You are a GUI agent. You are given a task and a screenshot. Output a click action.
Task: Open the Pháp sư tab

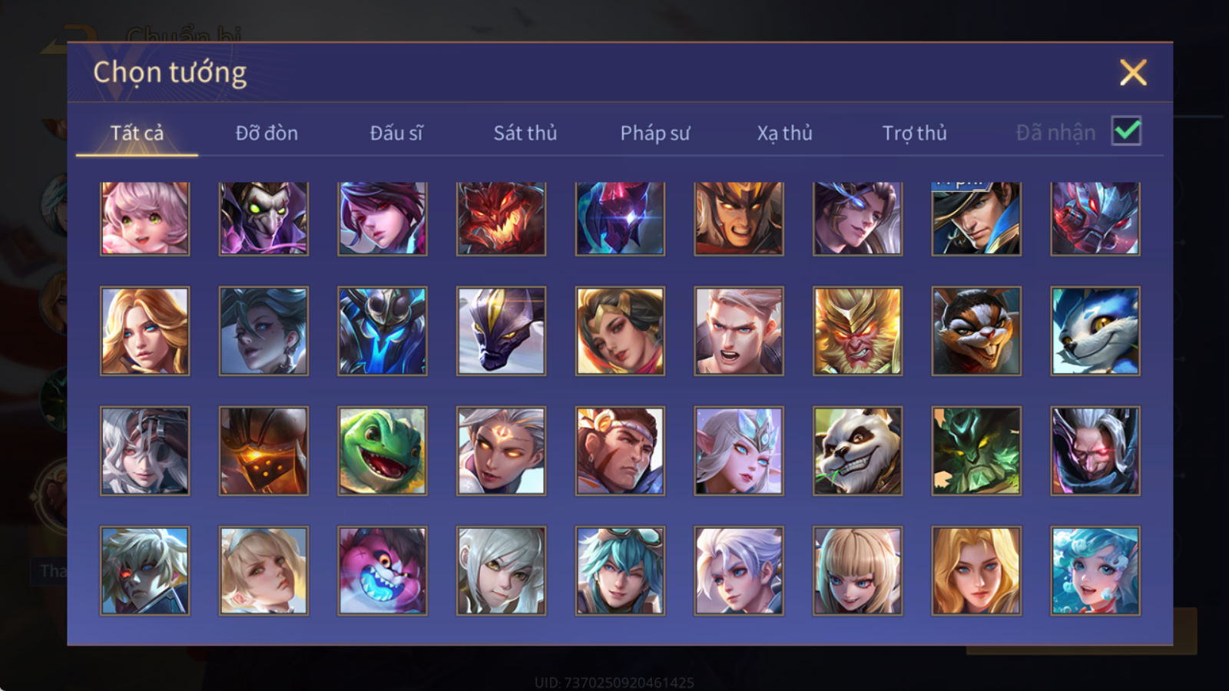coord(655,133)
